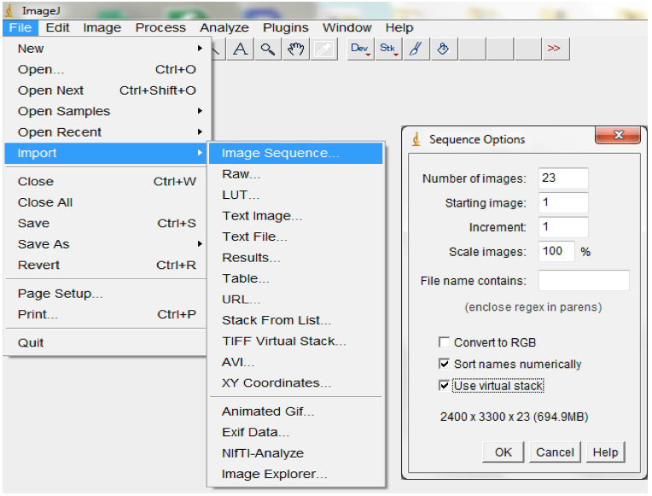Screen dimensions: 652x496
Task: Select Save in File menu
Action: pos(106,224)
